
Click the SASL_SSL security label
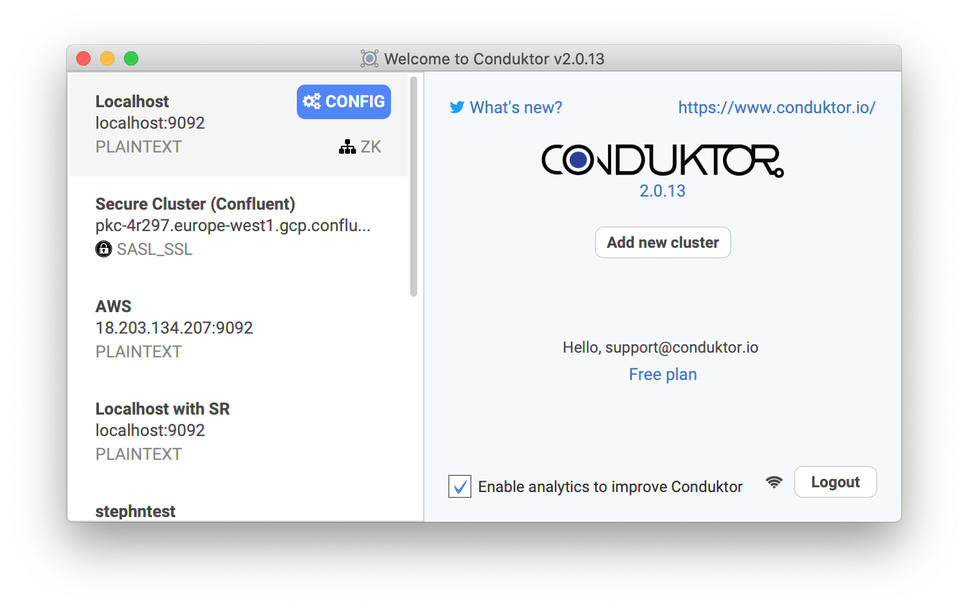click(x=154, y=249)
